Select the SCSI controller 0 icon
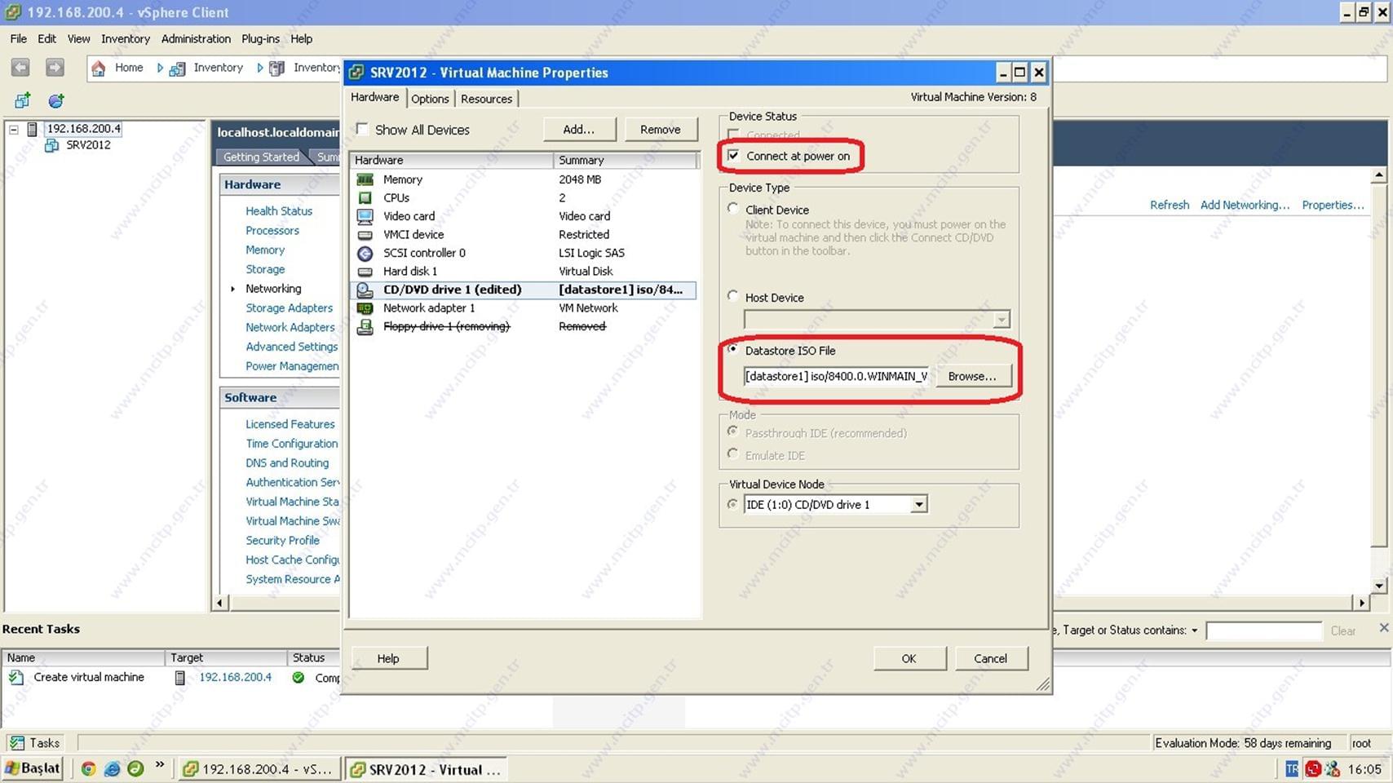1393x783 pixels. [365, 253]
